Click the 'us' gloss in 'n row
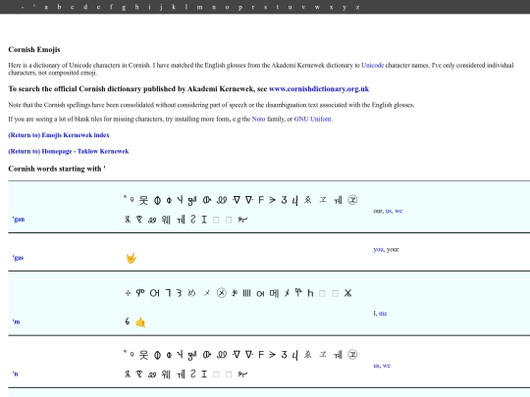 coord(377,366)
